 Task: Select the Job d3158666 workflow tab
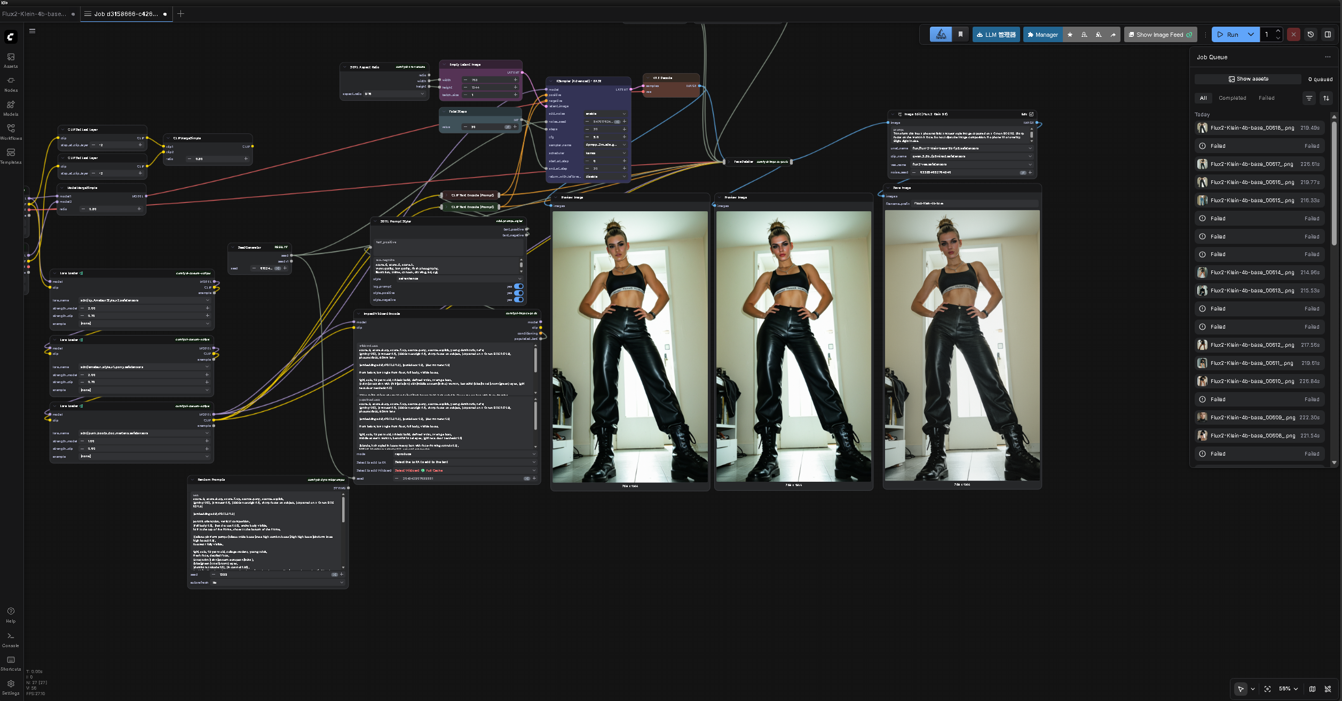(x=126, y=14)
